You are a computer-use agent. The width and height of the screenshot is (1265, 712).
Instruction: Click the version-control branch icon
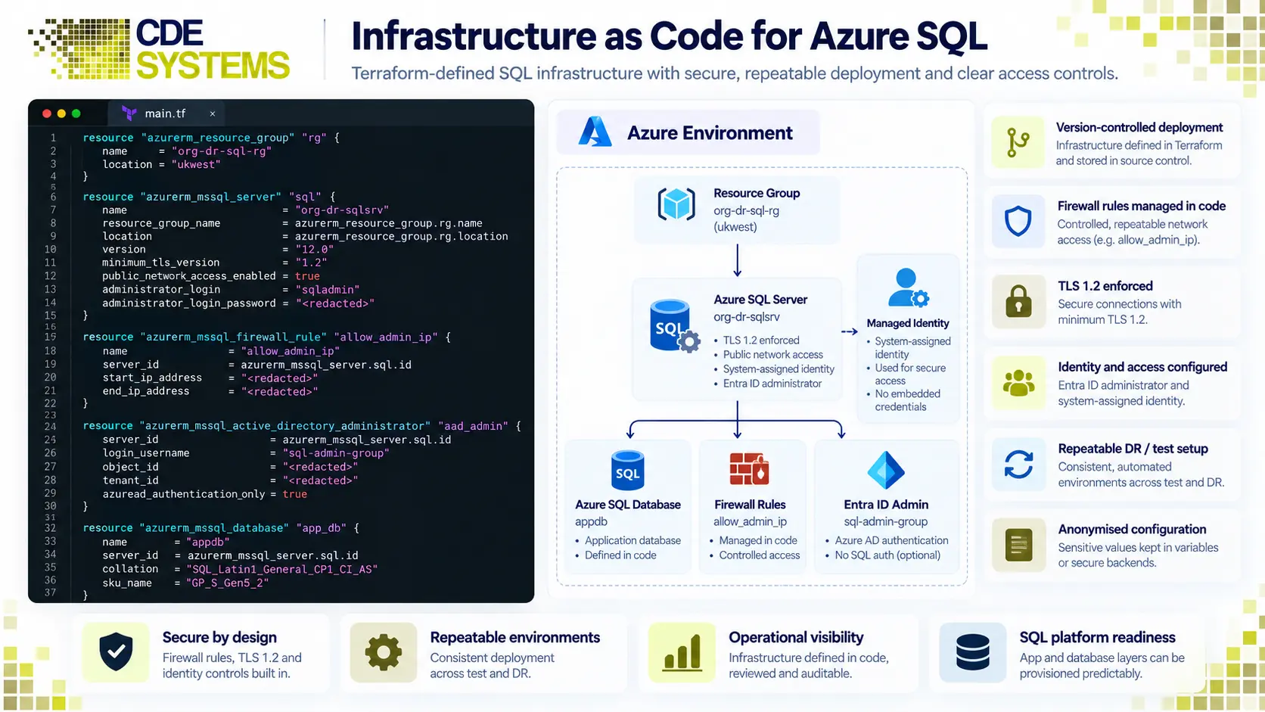[x=1018, y=143]
